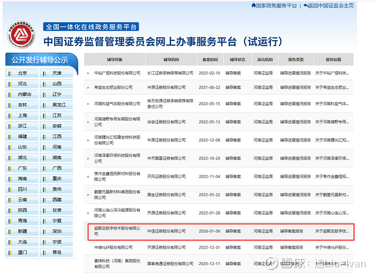Open report title 关于中维化纤股份...
The height and width of the screenshot is (275, 377).
click(332, 247)
